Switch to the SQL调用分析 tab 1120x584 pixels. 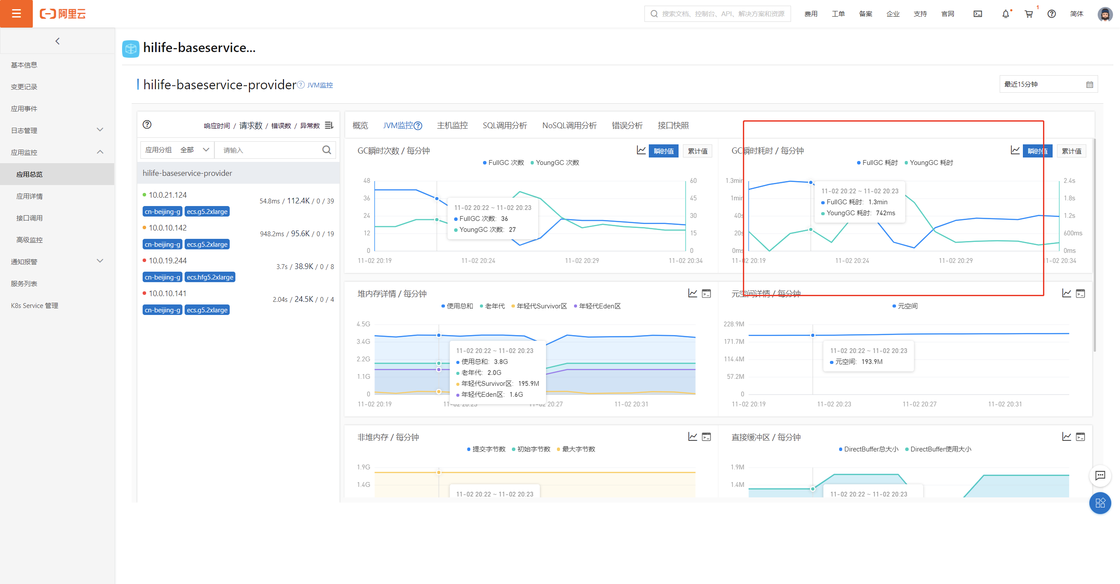point(504,126)
